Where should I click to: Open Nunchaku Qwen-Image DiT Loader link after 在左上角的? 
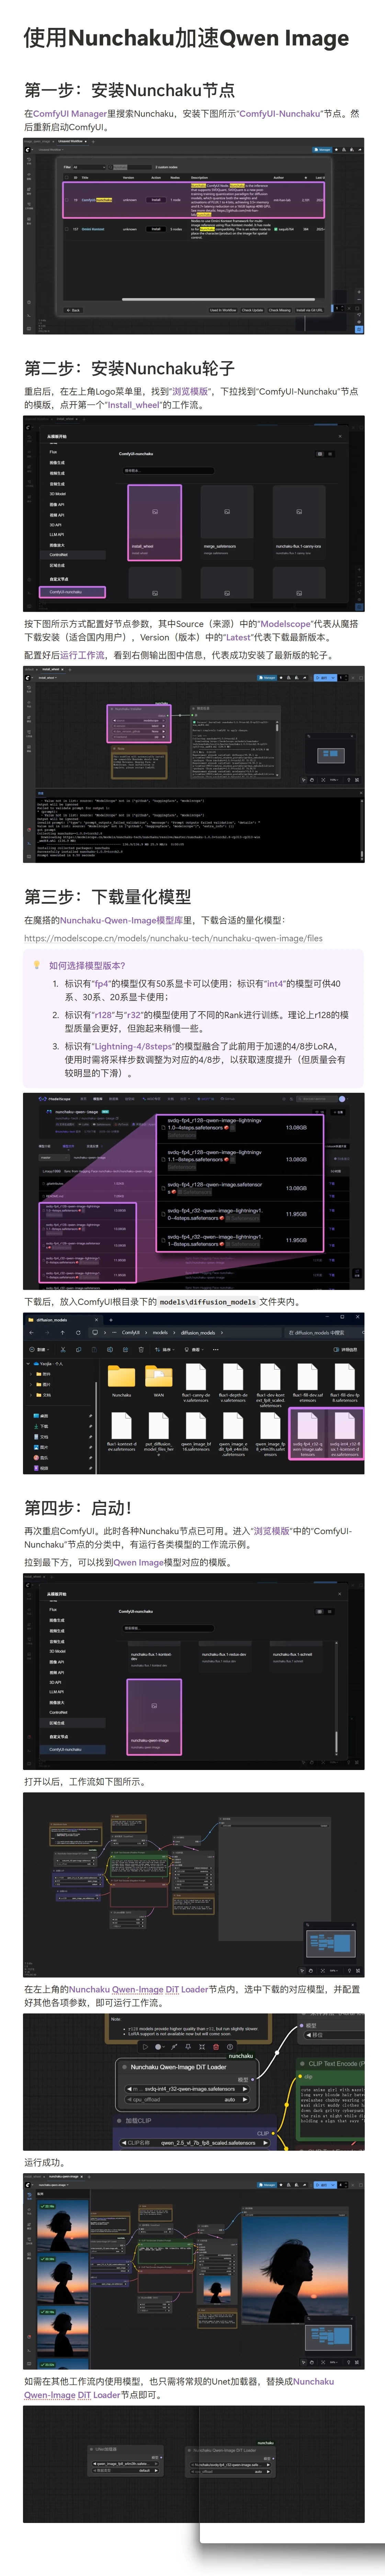(139, 1990)
